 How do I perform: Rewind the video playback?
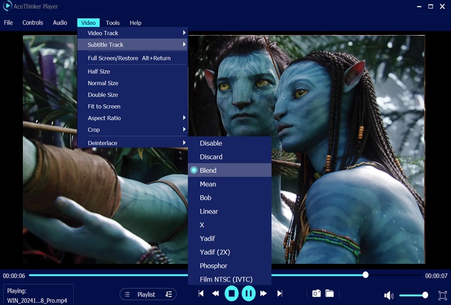(215, 293)
